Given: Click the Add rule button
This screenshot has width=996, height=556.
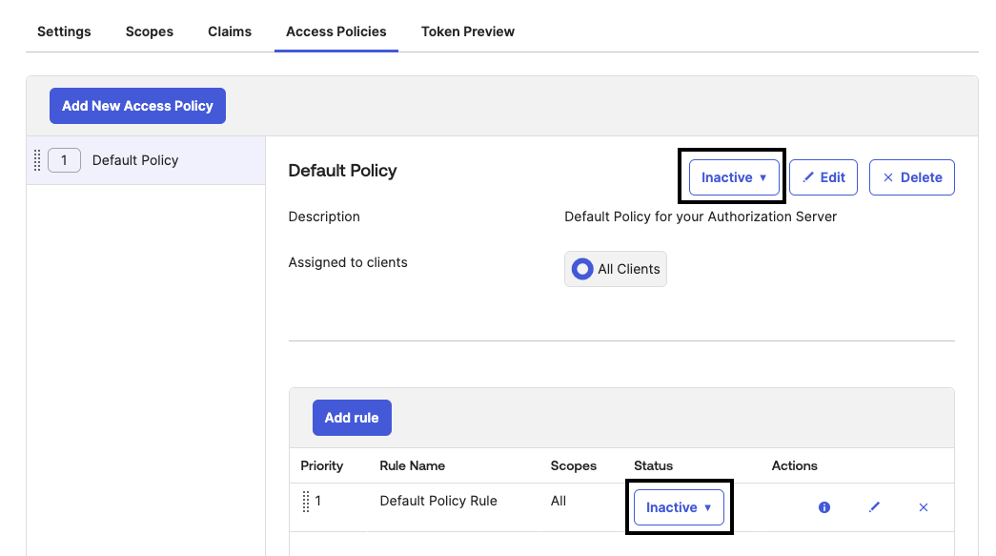Looking at the screenshot, I should tap(352, 418).
